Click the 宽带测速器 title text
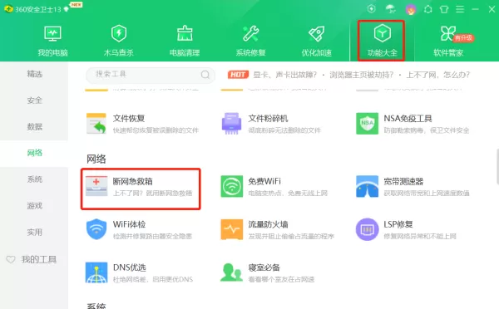The width and height of the screenshot is (499, 309). 403,182
